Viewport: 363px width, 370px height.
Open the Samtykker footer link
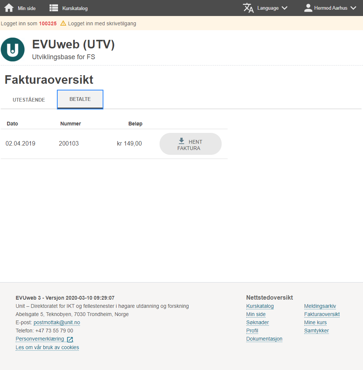coord(317,331)
